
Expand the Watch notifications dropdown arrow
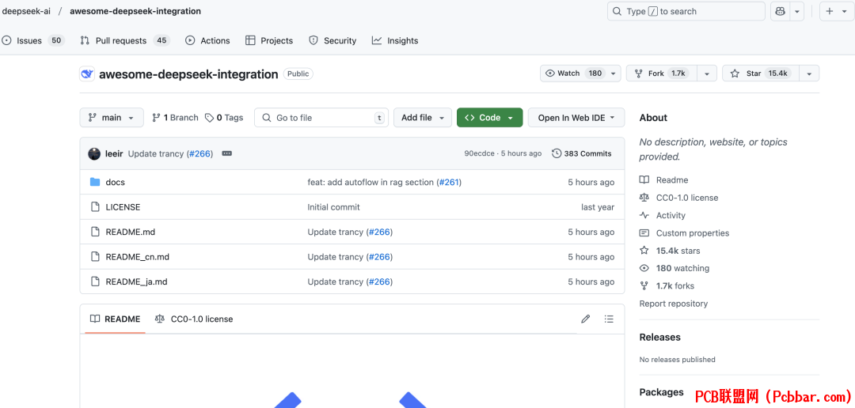tap(614, 73)
